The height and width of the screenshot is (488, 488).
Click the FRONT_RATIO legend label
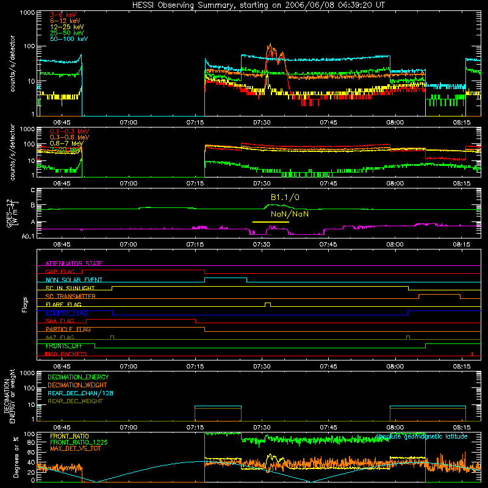[x=70, y=436]
